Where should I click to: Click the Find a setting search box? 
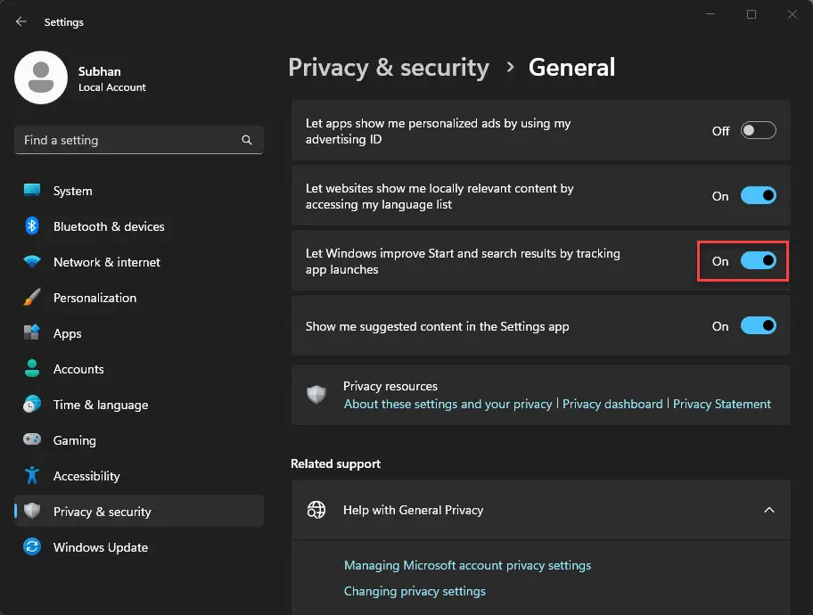[139, 140]
